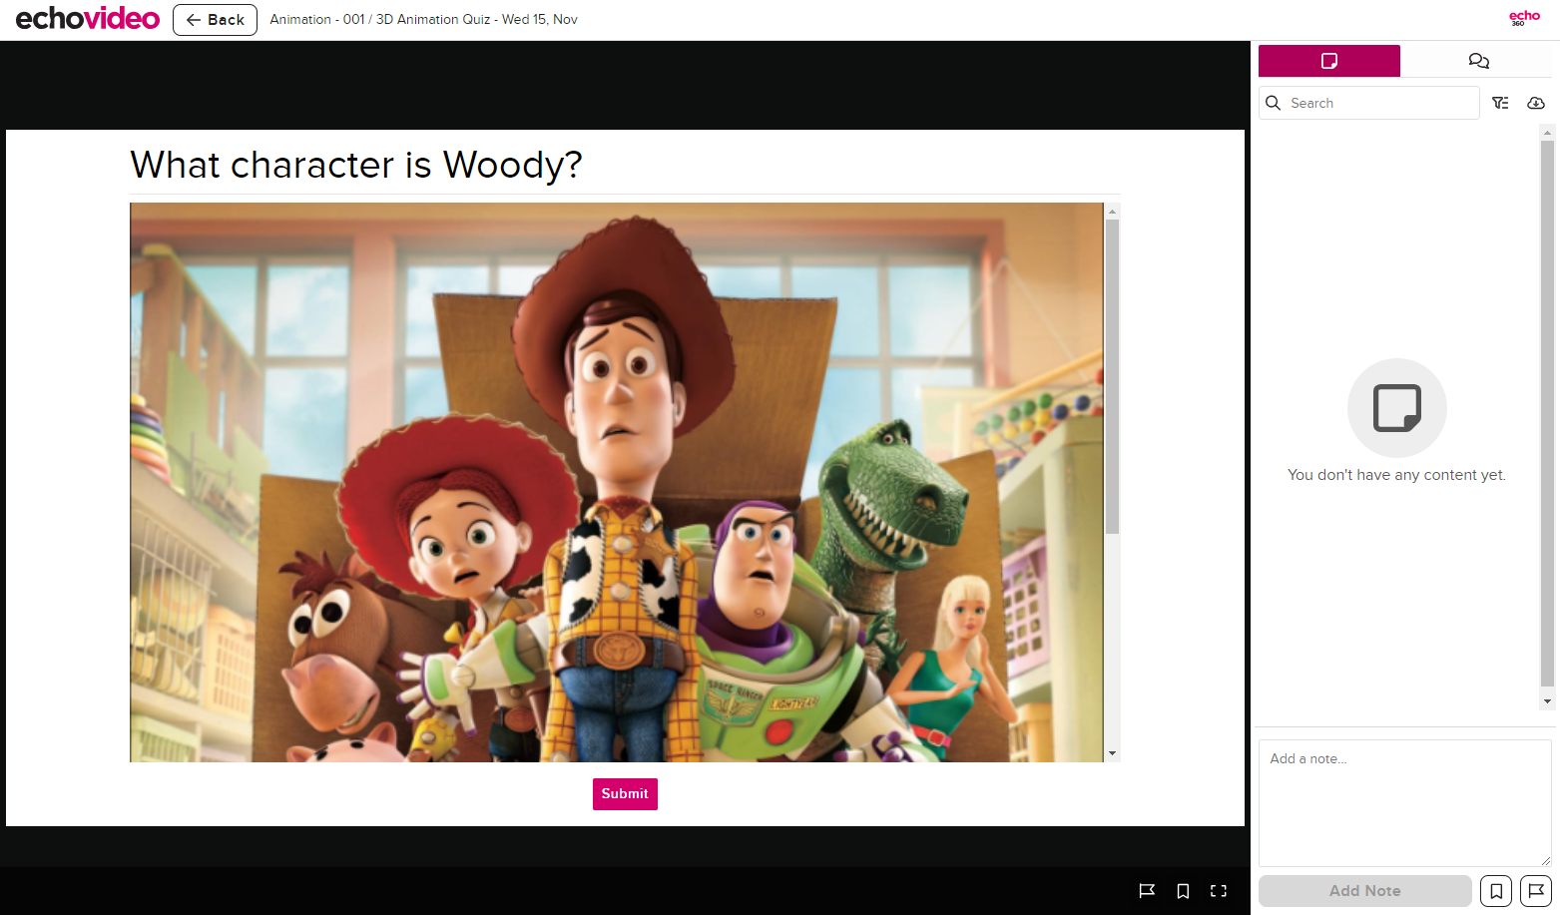Viewport: 1560px width, 915px height.
Task: Click the quiz image scrollbar thumb
Action: [x=1112, y=376]
